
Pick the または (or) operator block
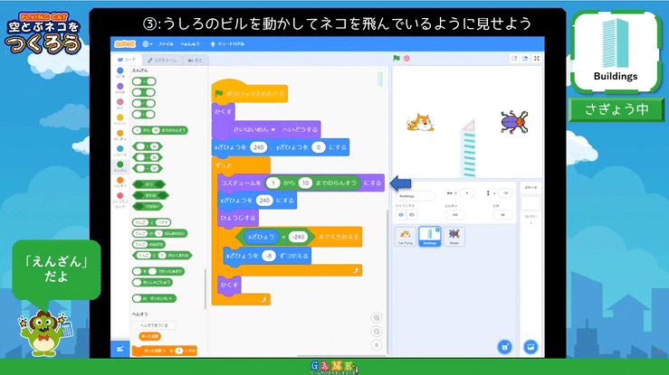(x=150, y=195)
